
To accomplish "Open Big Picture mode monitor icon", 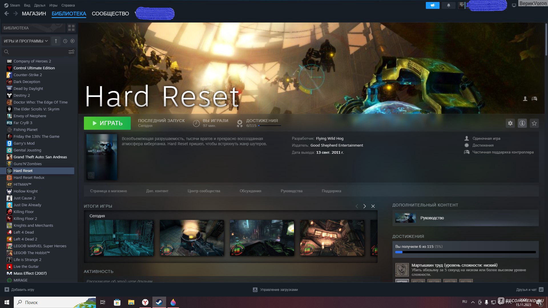I will pos(514,5).
